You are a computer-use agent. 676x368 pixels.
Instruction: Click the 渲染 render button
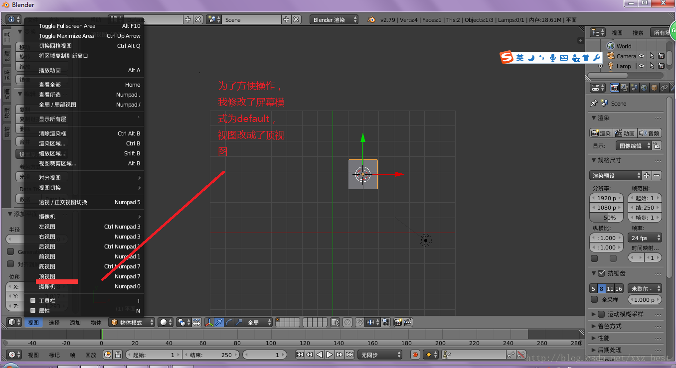point(601,133)
